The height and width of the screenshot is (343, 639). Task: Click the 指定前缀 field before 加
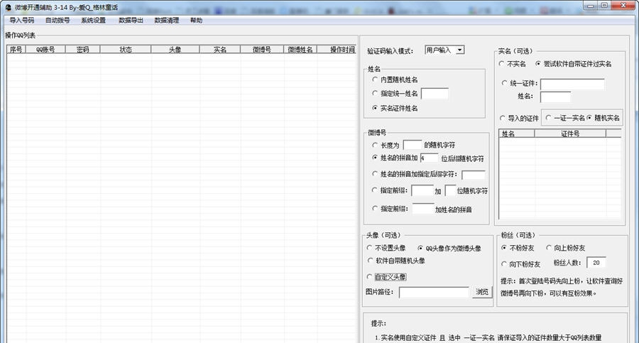point(422,190)
